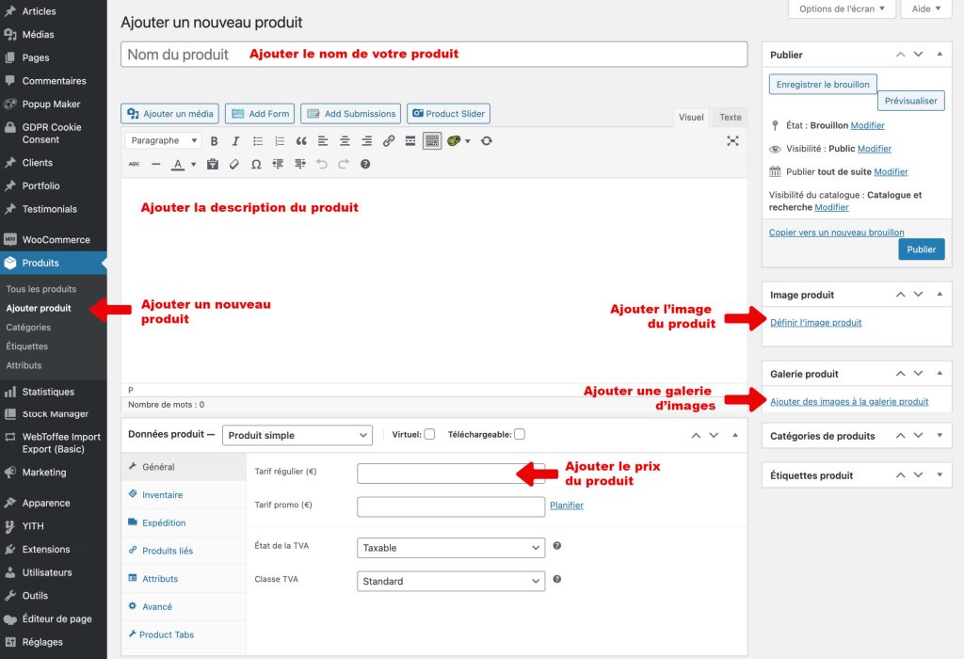The width and height of the screenshot is (964, 659).
Task: Insert Read More tag
Action: click(x=410, y=141)
